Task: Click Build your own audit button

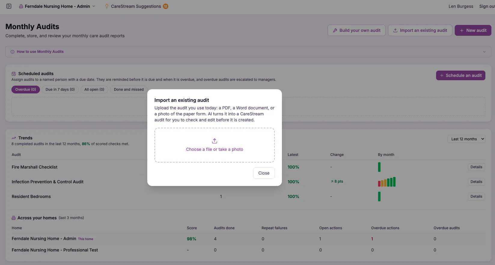Action: (356, 30)
